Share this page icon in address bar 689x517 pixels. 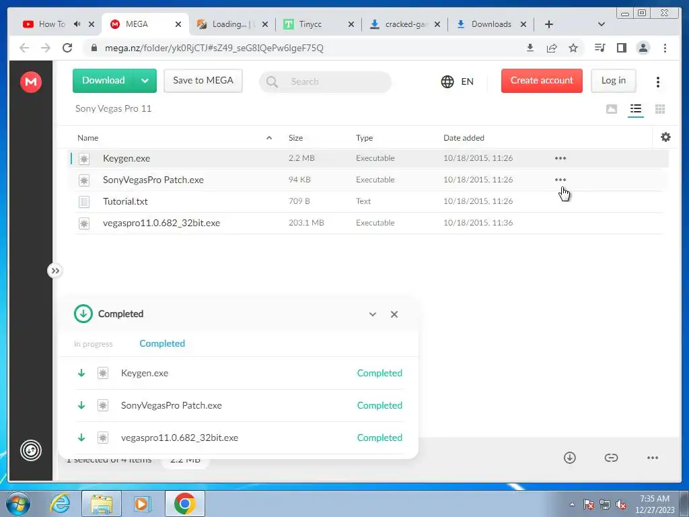point(552,48)
